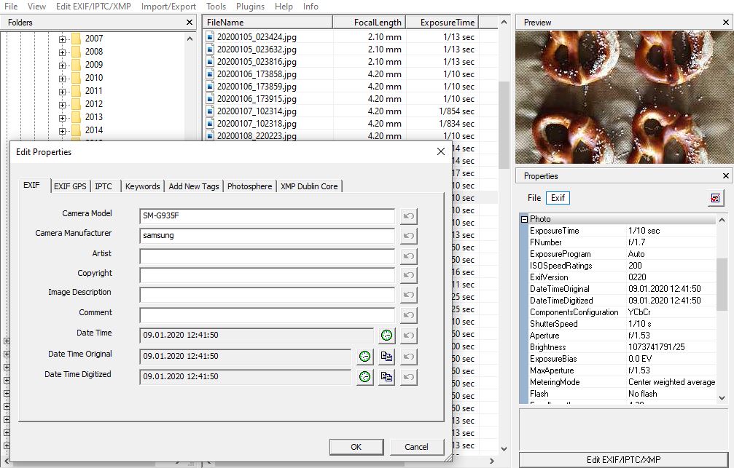Switch to the Photosphere tab
This screenshot has height=468, width=734.
[x=249, y=186]
